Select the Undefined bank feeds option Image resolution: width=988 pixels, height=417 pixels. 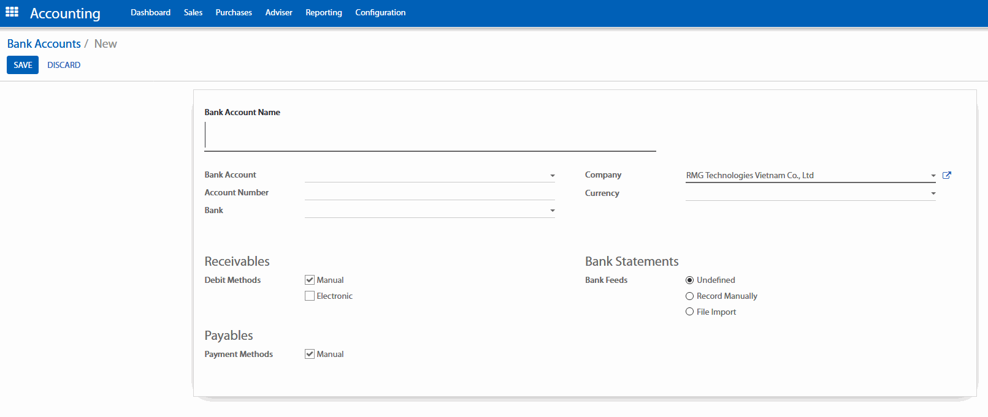[689, 280]
